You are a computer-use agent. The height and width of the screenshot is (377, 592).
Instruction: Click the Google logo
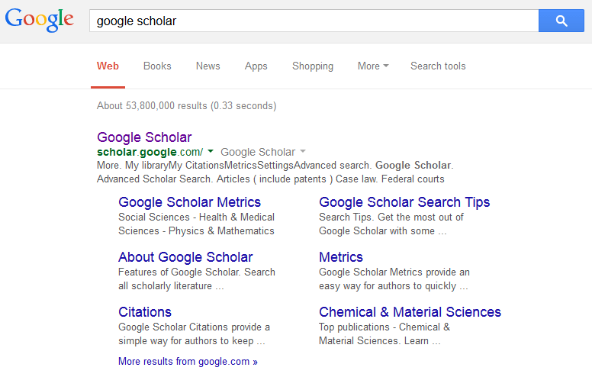pos(40,21)
